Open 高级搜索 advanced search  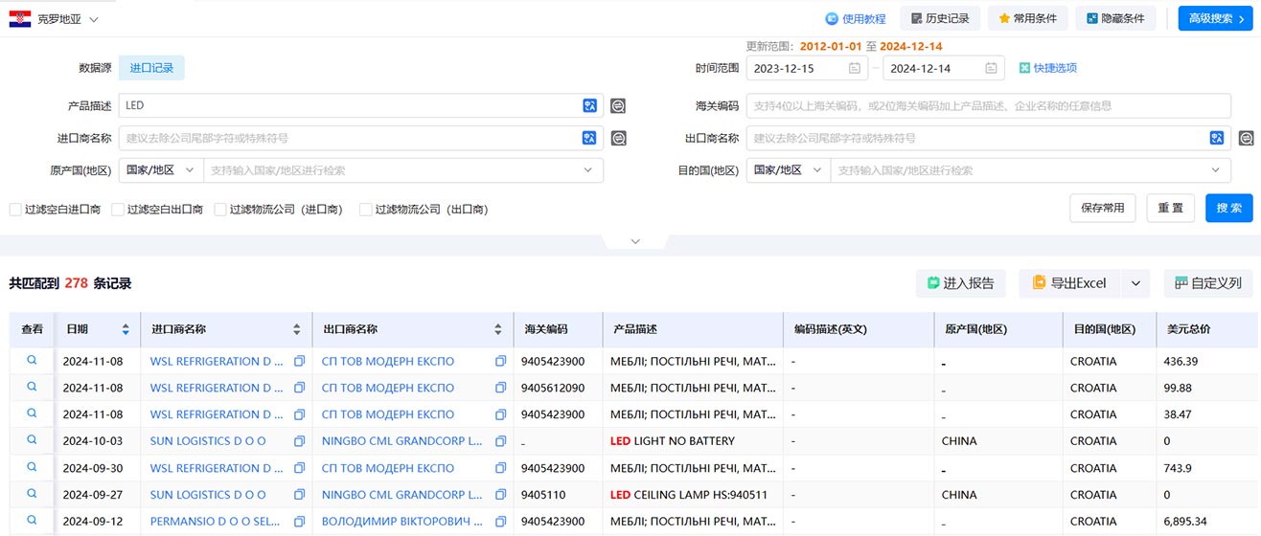click(1216, 18)
